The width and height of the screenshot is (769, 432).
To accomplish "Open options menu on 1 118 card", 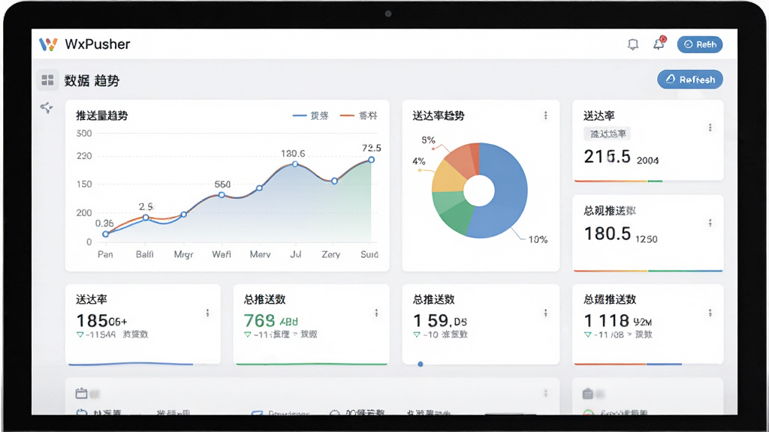I will pyautogui.click(x=710, y=313).
